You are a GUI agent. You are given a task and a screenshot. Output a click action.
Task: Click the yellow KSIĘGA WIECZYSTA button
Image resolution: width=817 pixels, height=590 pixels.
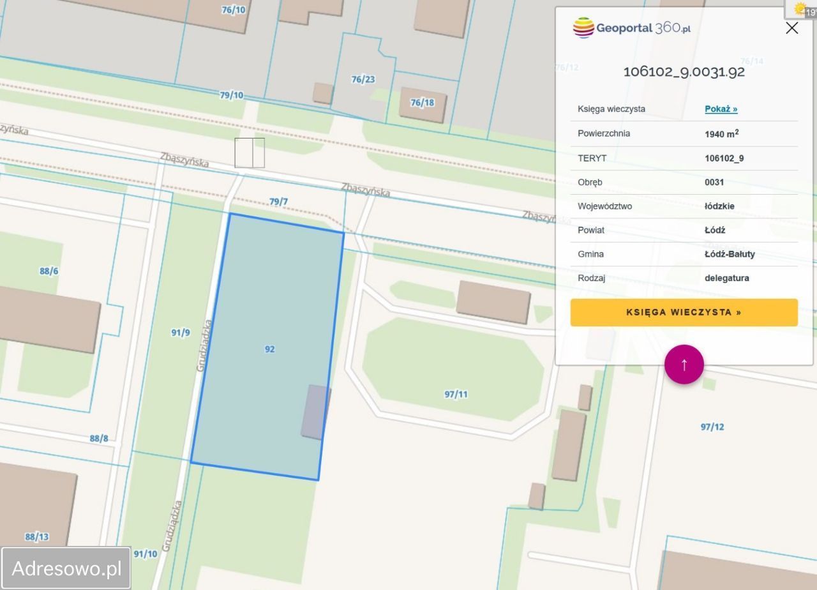pyautogui.click(x=684, y=312)
